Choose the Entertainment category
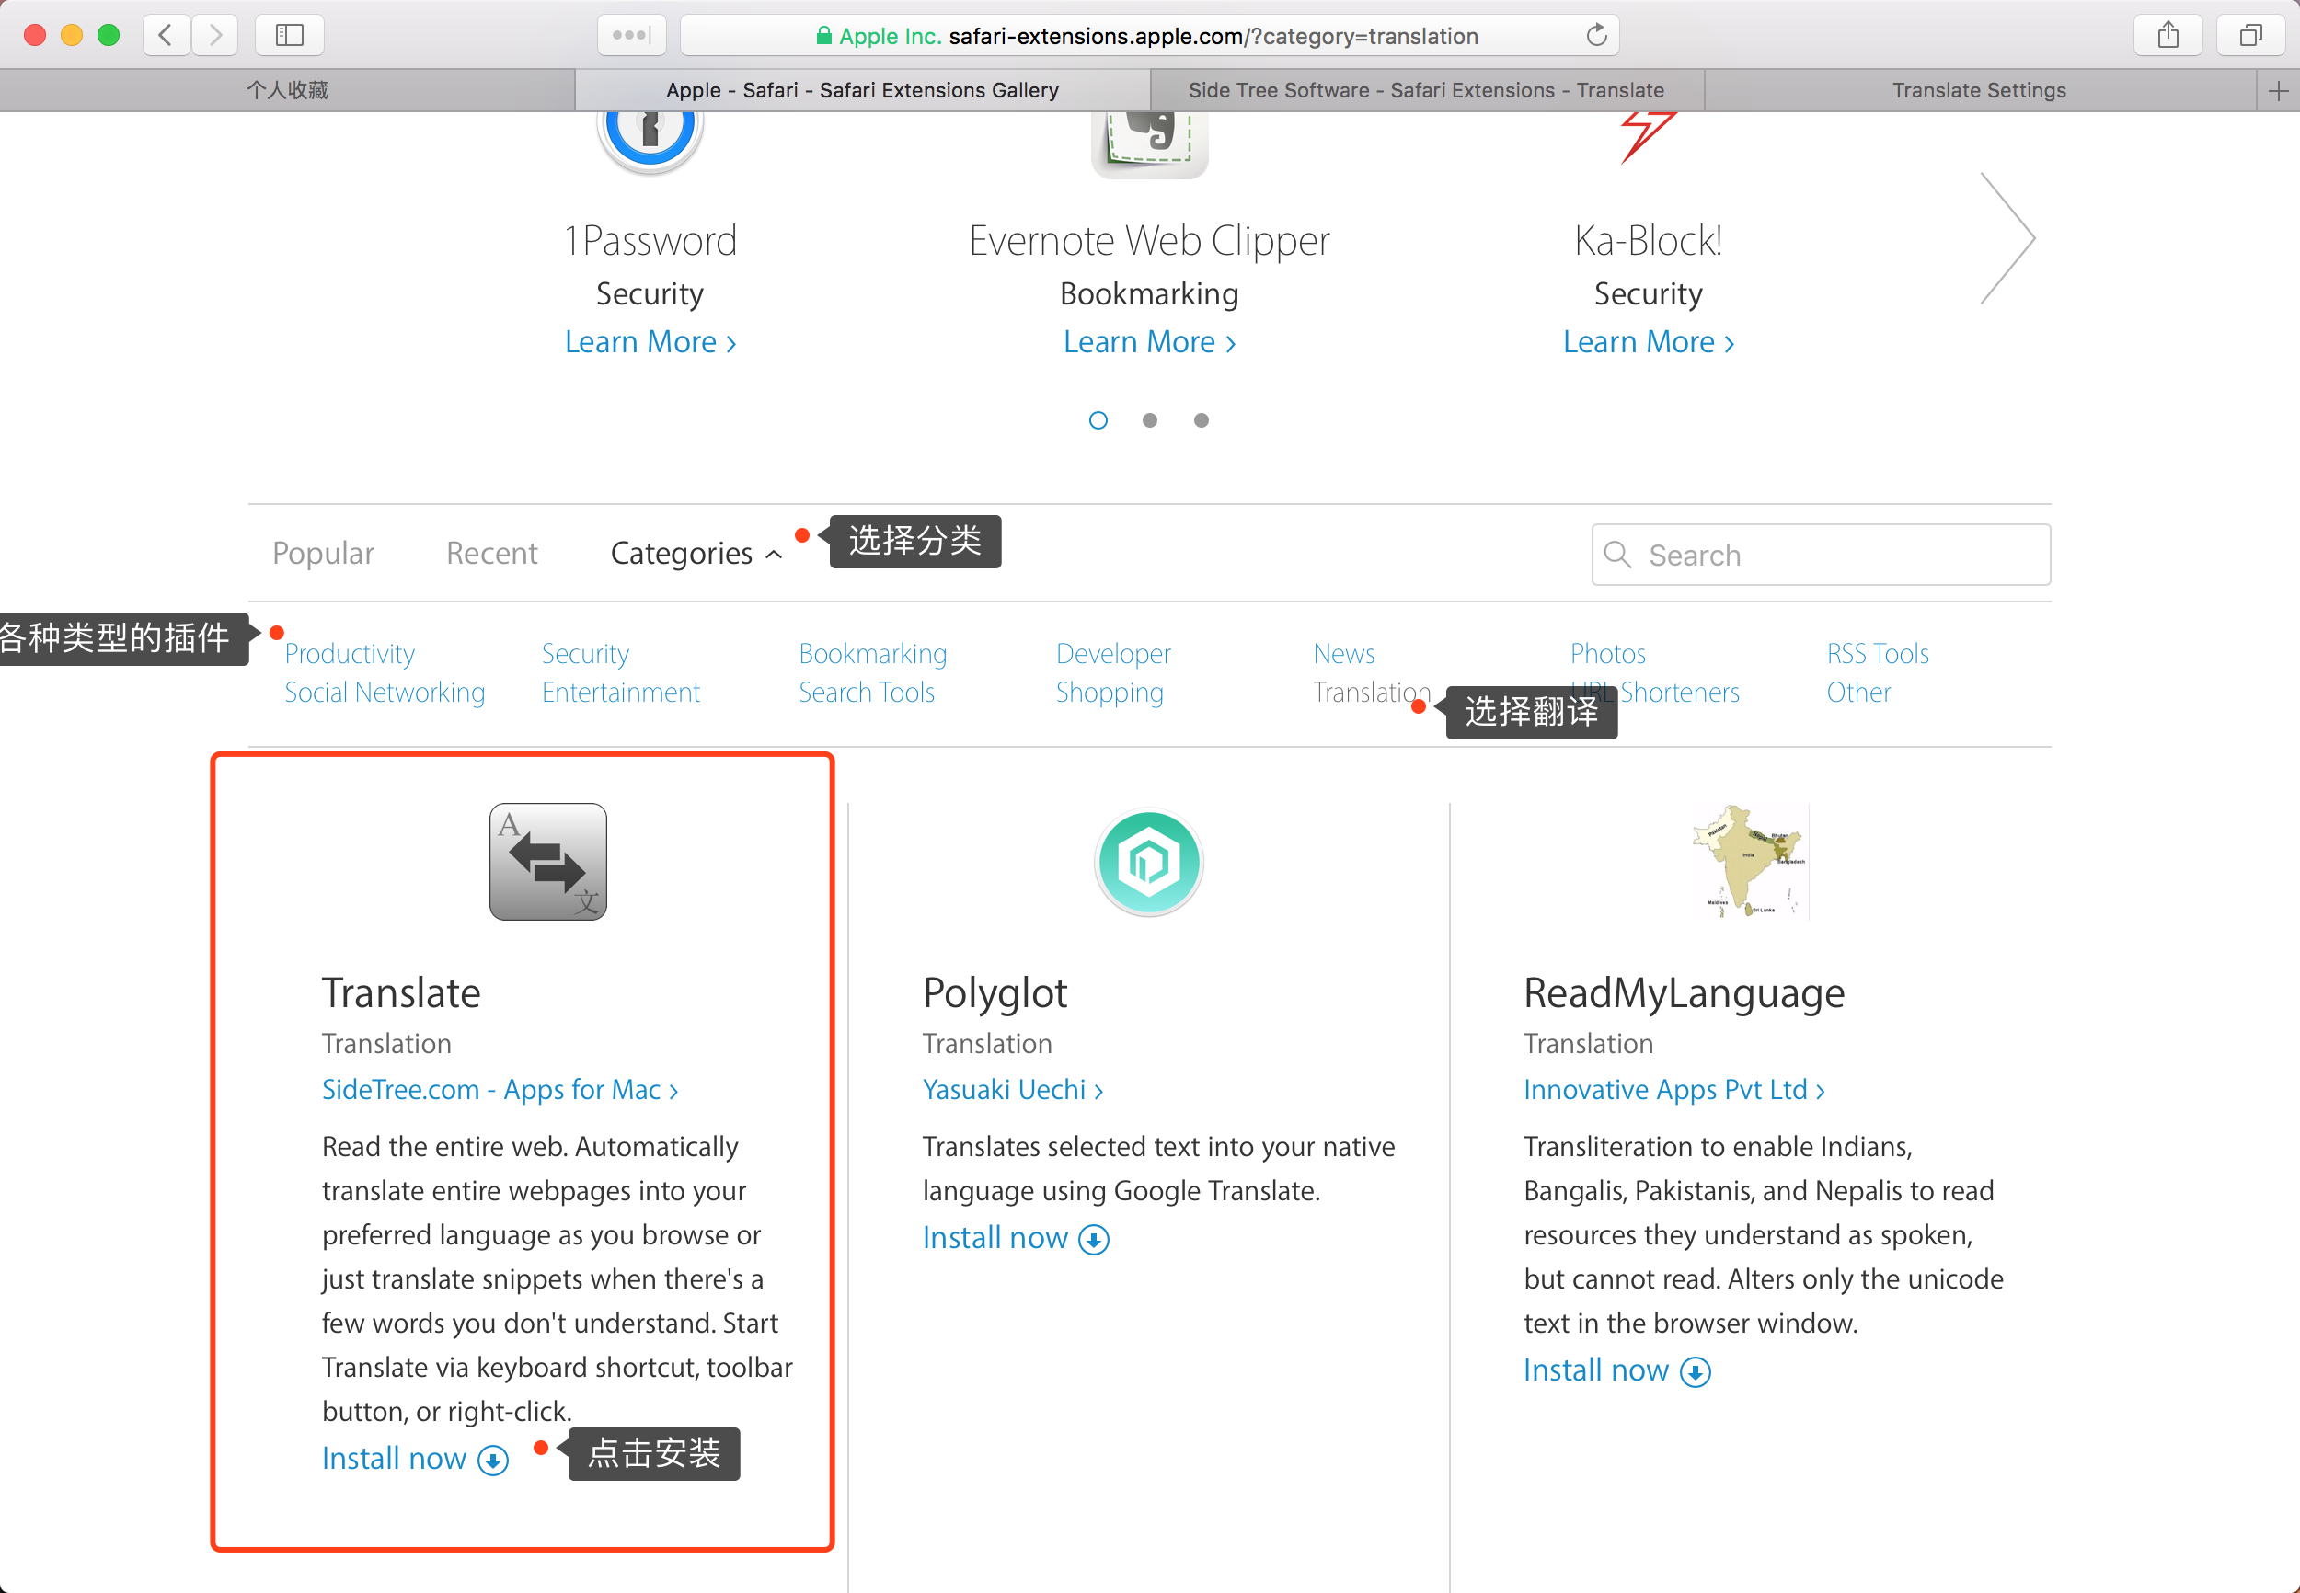Viewport: 2300px width, 1593px height. click(621, 693)
